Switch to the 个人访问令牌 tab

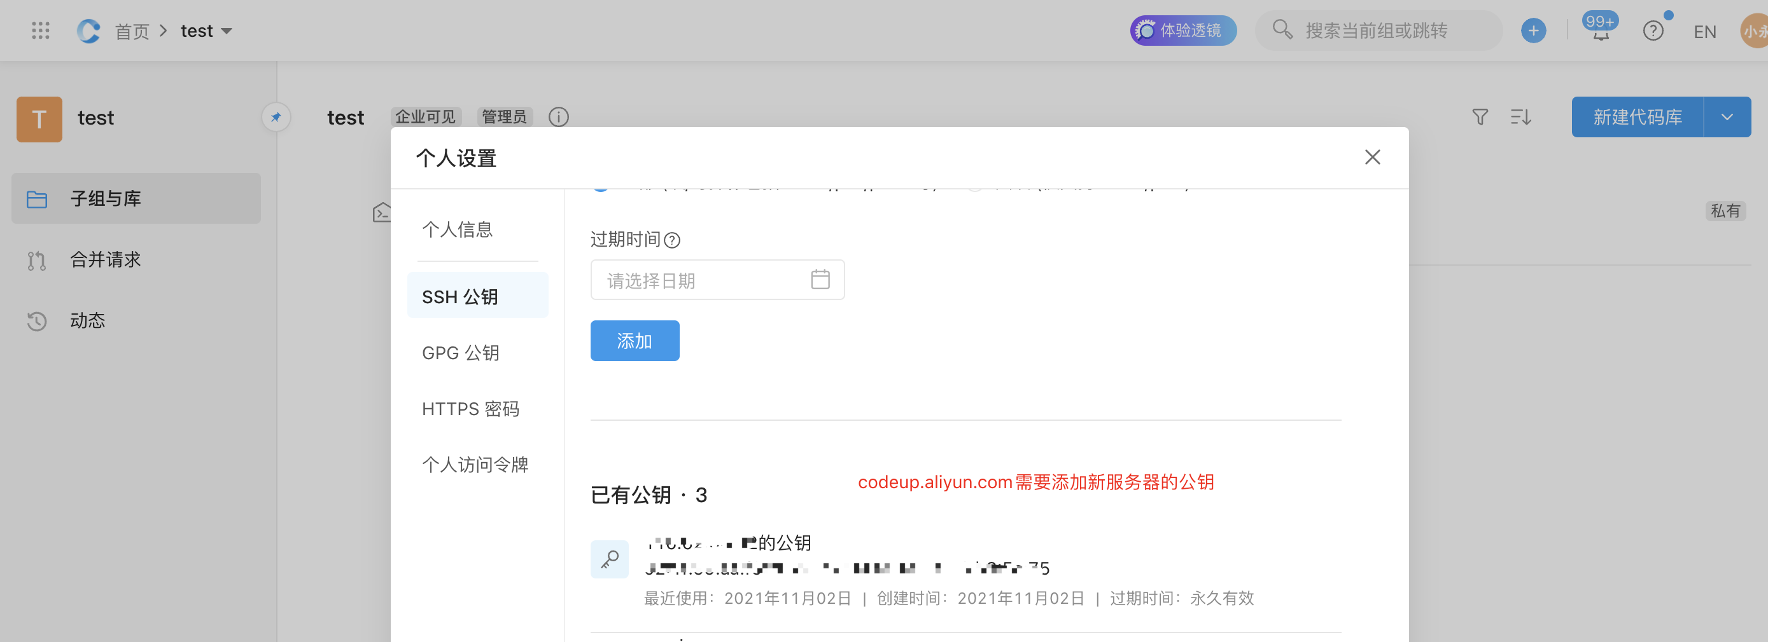click(475, 464)
